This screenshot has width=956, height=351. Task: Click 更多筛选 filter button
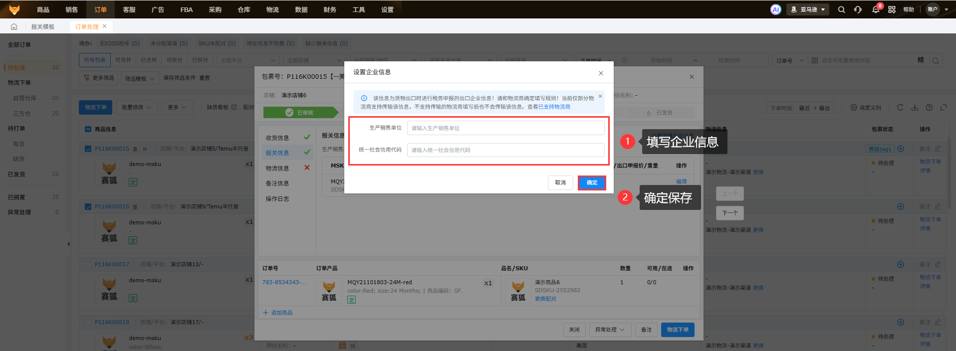click(99, 78)
